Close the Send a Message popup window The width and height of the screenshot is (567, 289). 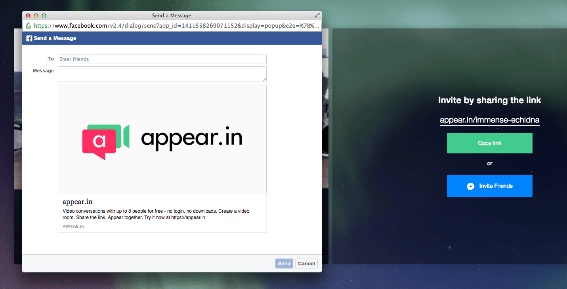point(28,16)
